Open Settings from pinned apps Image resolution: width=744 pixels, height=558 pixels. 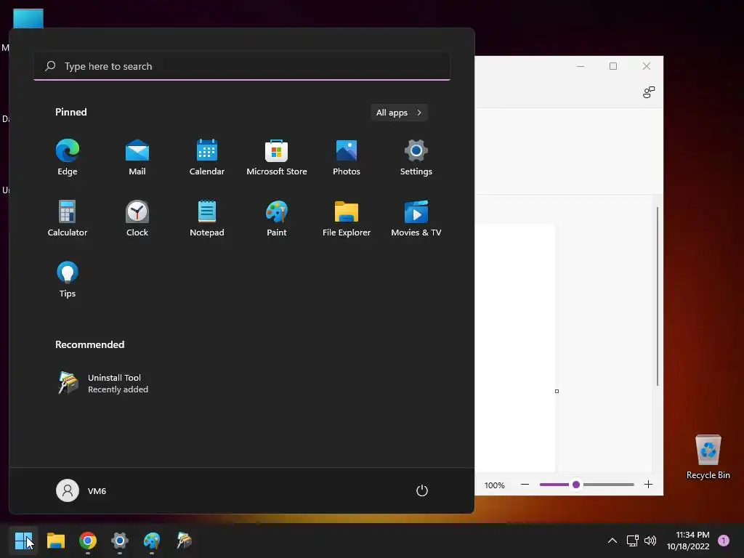tap(416, 158)
